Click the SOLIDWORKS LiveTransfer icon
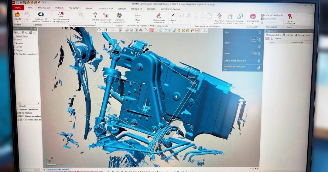 coord(253,17)
